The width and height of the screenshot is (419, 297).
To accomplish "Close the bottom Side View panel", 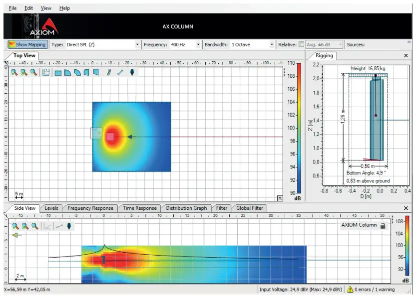I will point(406,208).
